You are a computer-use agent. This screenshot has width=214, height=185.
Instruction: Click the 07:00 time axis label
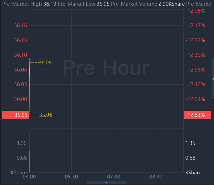pyautogui.click(x=114, y=177)
